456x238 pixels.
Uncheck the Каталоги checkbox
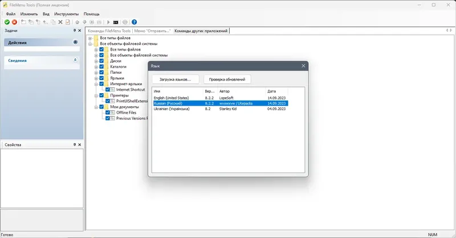[101, 66]
